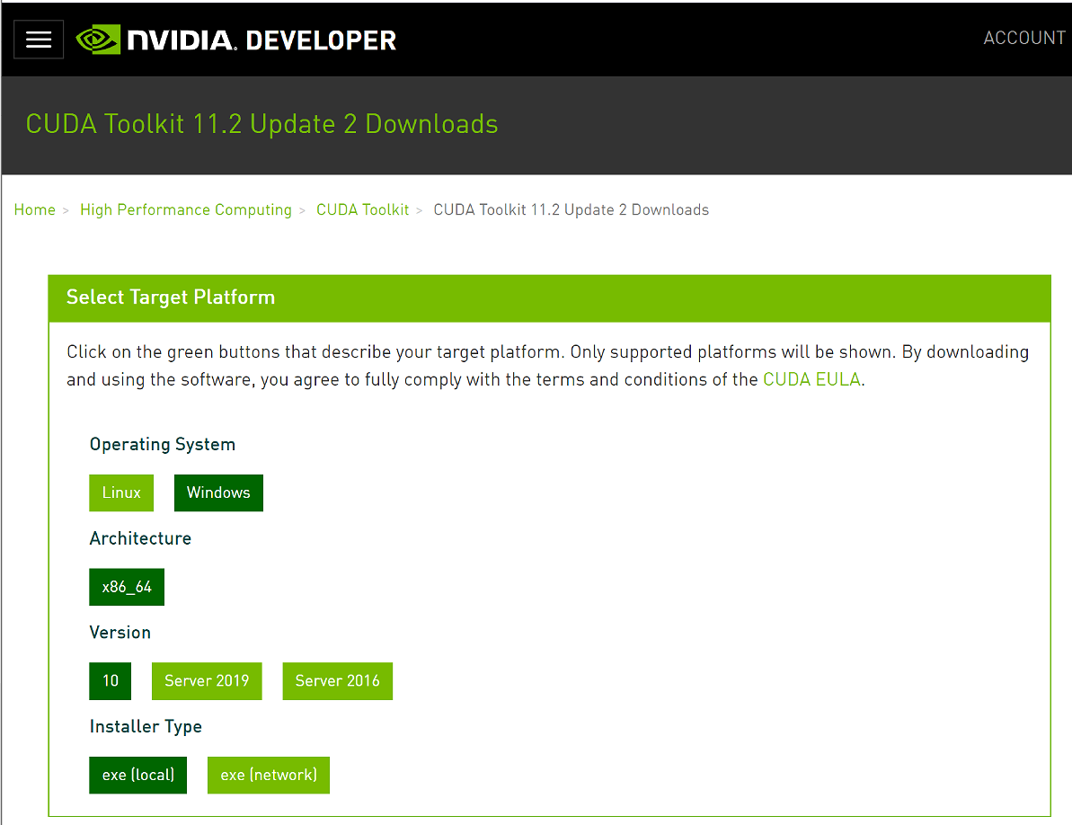Select Windows as the operating system
The height and width of the screenshot is (825, 1072).
[218, 492]
